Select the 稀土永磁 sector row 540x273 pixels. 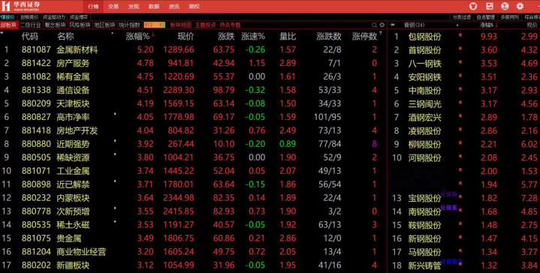193,225
